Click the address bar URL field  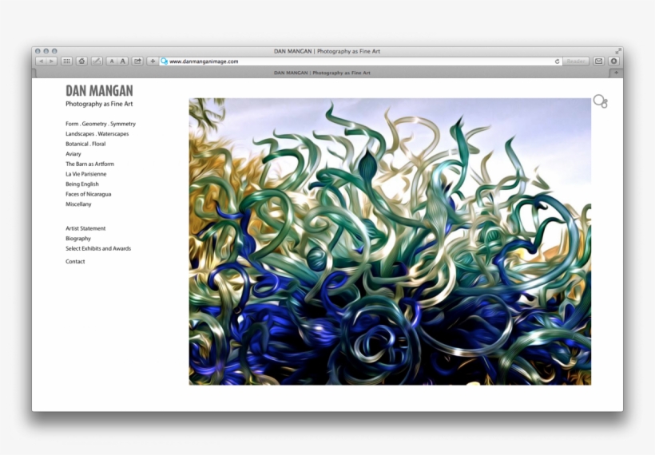pyautogui.click(x=360, y=61)
